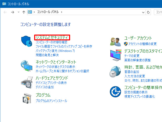Click the プログラム disc box icon

(x=27, y=98)
